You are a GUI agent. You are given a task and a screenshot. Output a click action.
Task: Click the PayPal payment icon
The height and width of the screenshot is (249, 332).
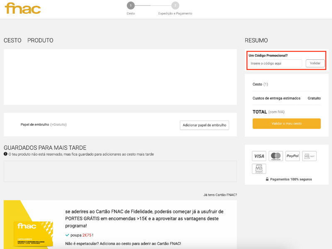[x=293, y=156]
